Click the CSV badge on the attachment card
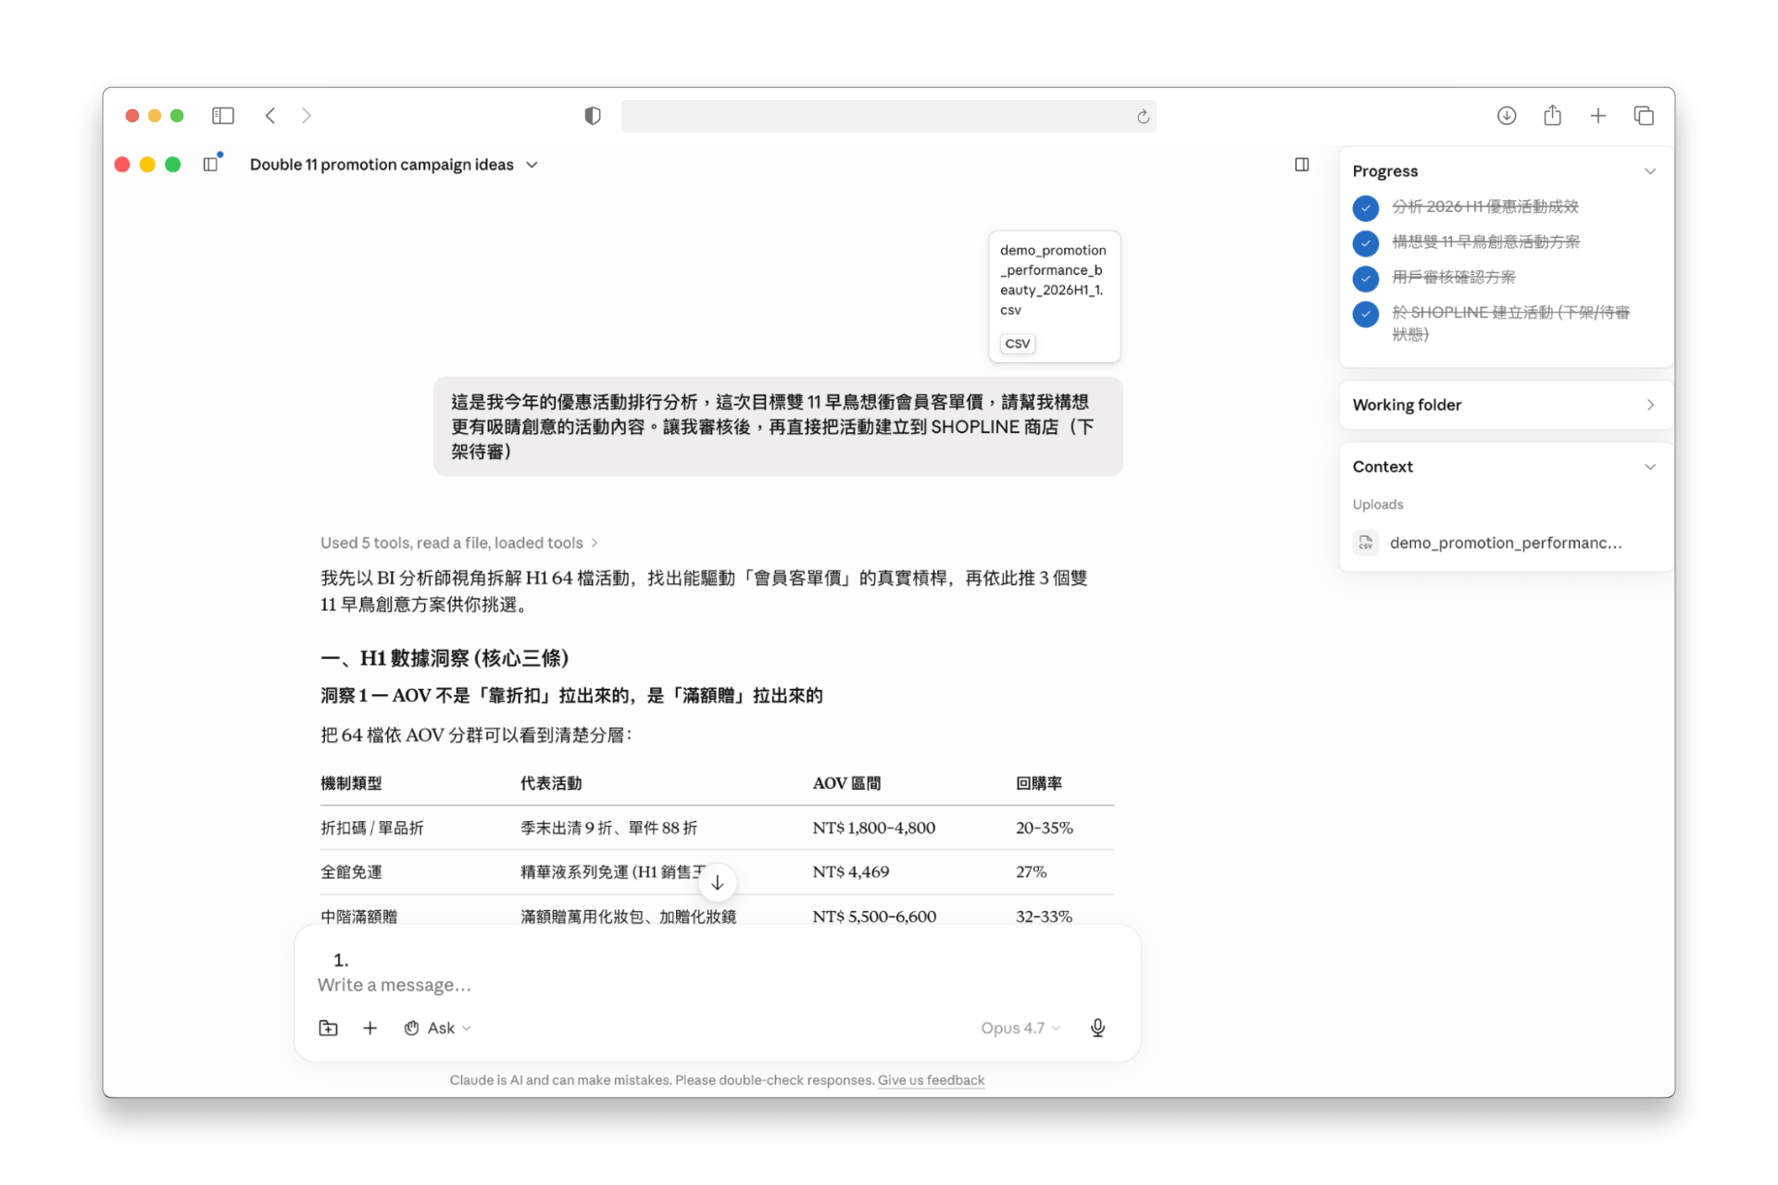1778x1185 pixels. click(x=1018, y=343)
